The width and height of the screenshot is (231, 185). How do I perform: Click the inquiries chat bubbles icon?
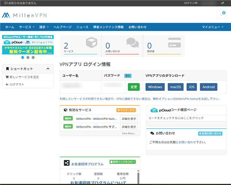[x=132, y=43]
